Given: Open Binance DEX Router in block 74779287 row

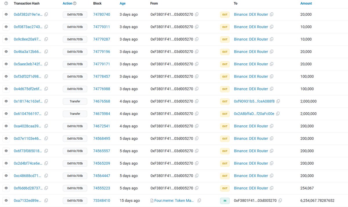Looking at the screenshot, I should (x=251, y=39).
